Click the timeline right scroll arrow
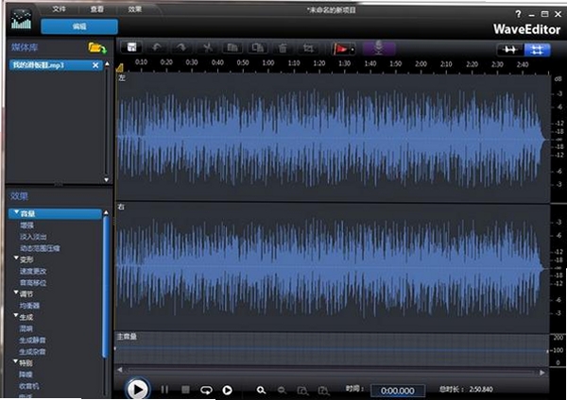 pos(542,373)
